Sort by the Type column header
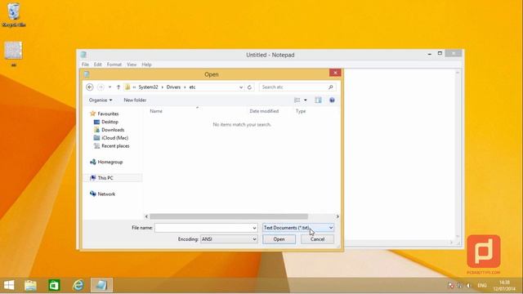 point(301,111)
